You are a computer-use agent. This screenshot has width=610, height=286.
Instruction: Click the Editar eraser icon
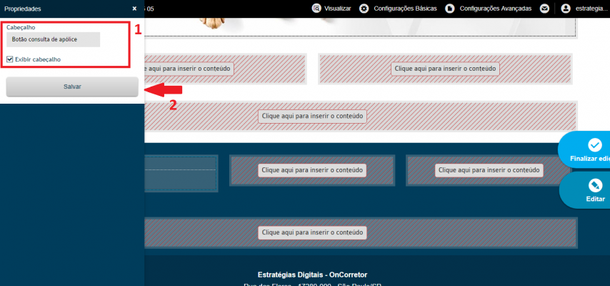(595, 185)
